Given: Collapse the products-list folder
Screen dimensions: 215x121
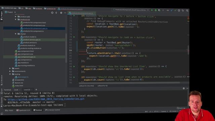Looking at the screenshot, I should click(15, 19).
